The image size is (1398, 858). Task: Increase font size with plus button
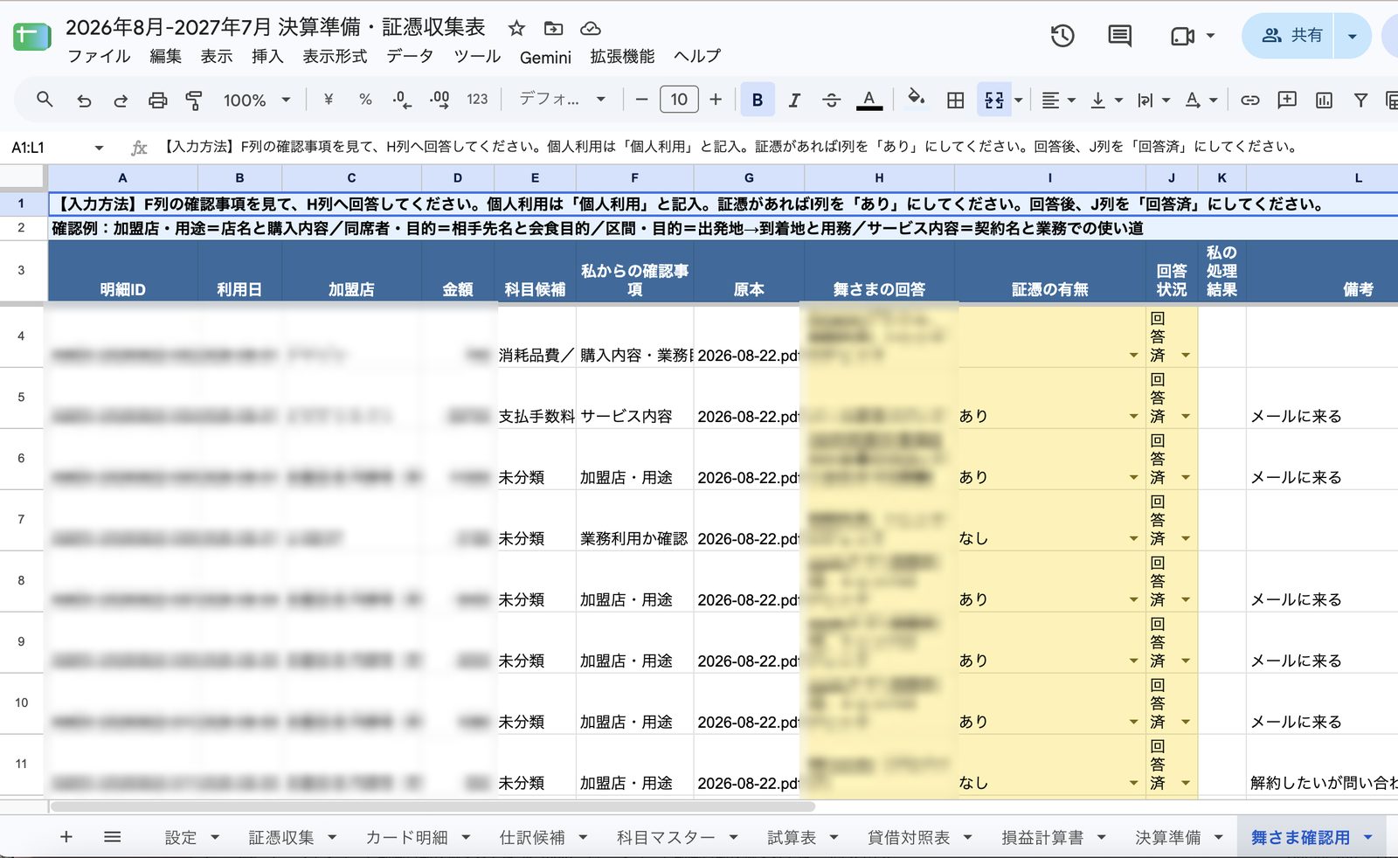coord(716,100)
